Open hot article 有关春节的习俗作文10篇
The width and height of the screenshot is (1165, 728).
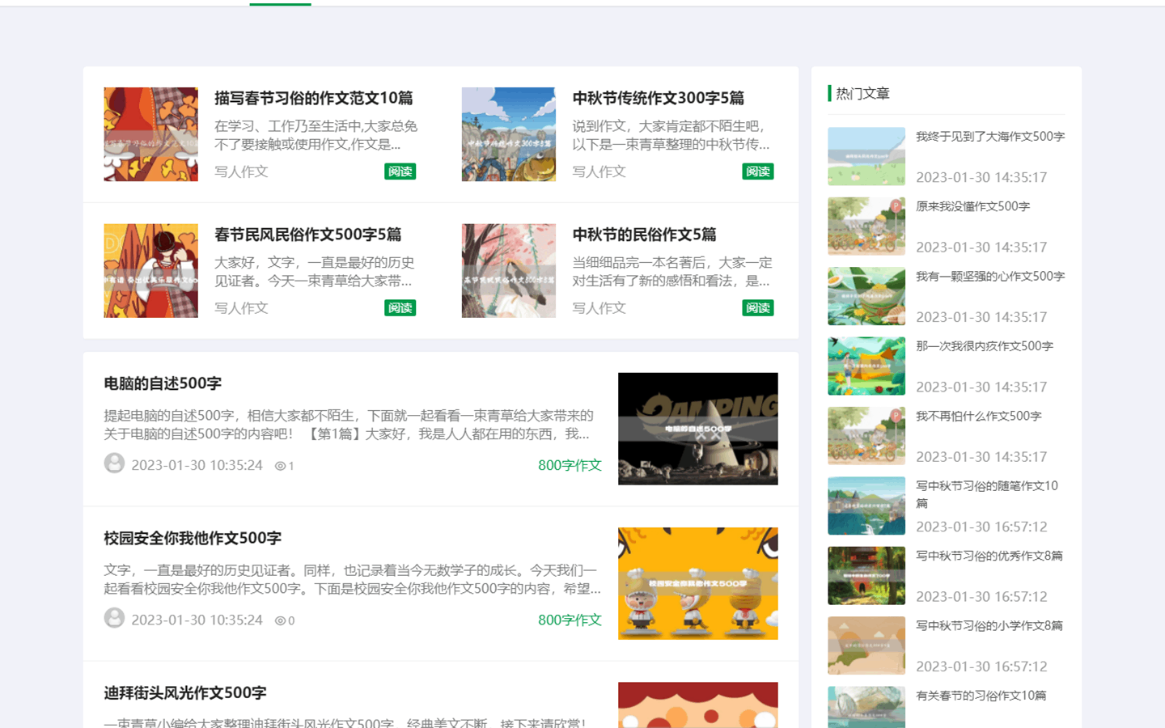tap(981, 696)
